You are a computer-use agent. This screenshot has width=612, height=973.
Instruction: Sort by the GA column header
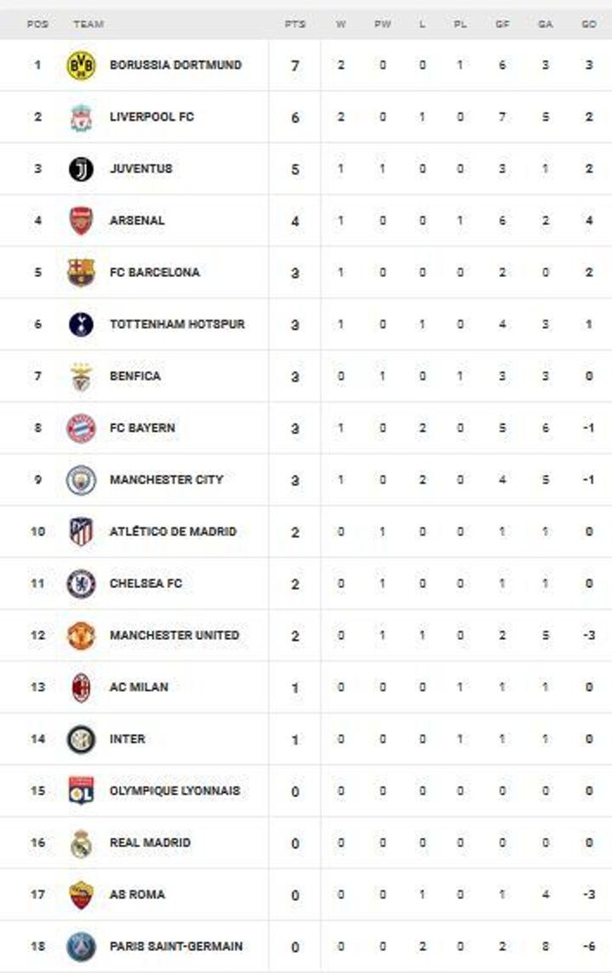coord(545,25)
